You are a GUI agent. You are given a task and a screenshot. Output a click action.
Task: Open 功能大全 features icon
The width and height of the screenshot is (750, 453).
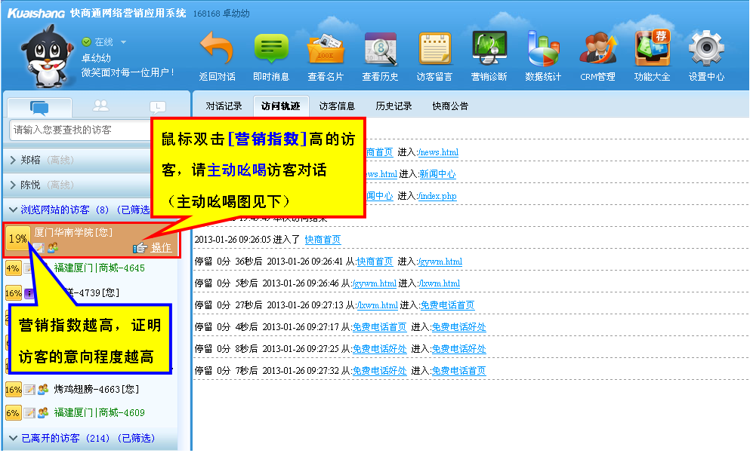652,51
